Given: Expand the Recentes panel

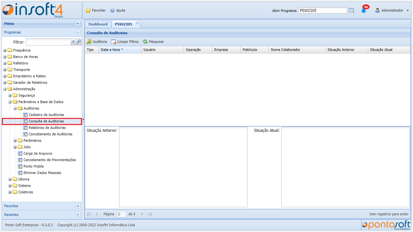Looking at the screenshot, I should point(78,215).
